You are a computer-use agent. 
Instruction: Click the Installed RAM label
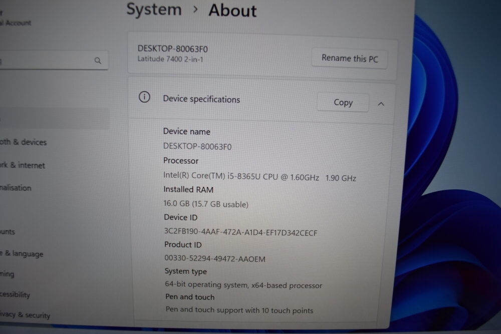pos(188,190)
